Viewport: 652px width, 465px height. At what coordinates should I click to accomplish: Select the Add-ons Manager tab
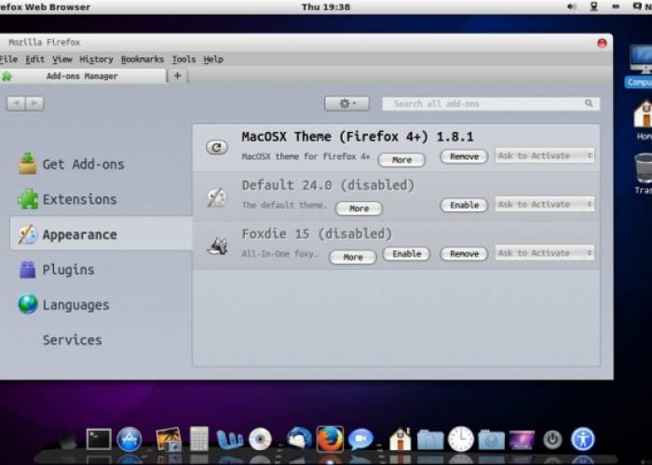point(82,76)
